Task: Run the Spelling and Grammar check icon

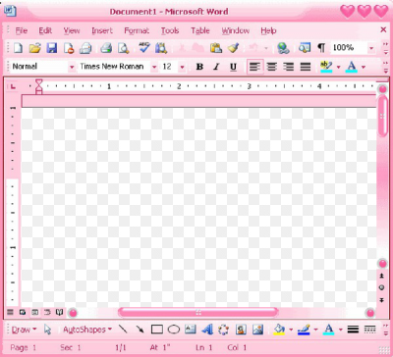Action: (x=143, y=48)
